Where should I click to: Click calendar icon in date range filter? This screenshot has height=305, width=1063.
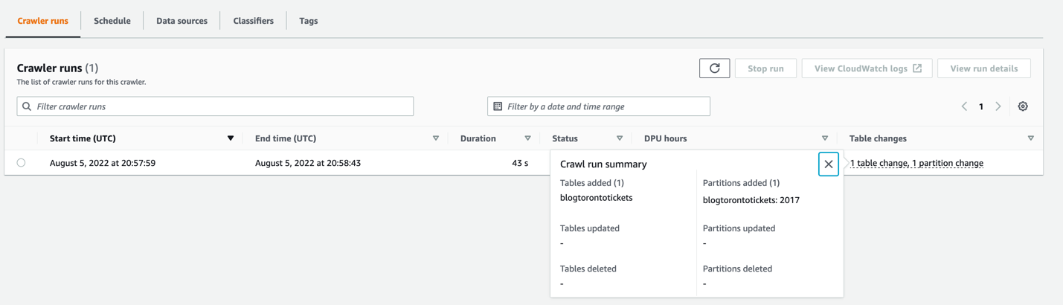498,106
